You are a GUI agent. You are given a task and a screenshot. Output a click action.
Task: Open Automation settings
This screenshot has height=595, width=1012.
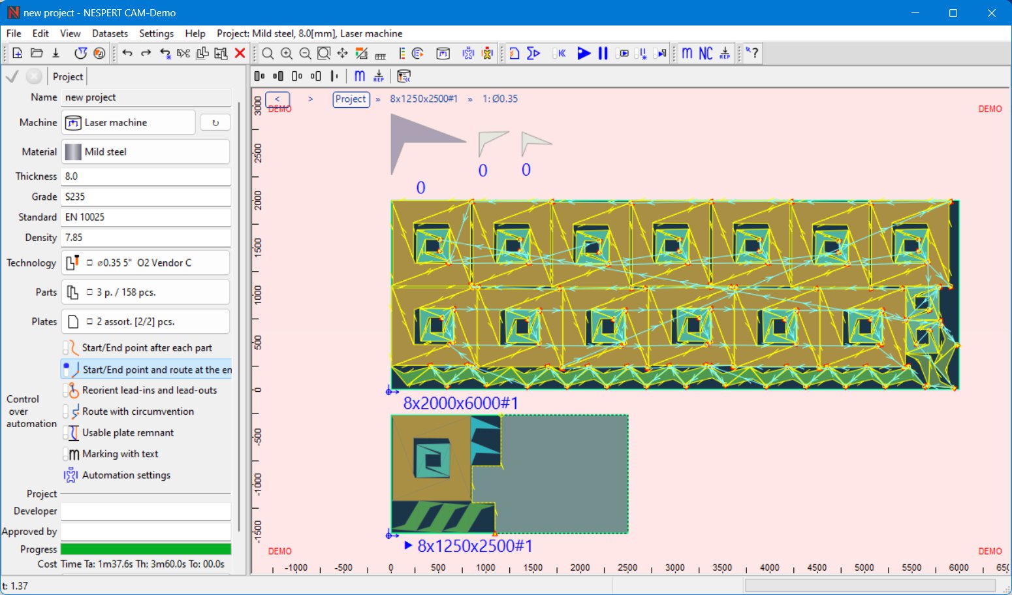[118, 475]
